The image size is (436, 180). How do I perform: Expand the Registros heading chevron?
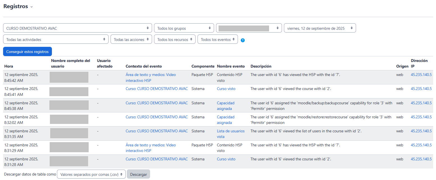(x=31, y=7)
